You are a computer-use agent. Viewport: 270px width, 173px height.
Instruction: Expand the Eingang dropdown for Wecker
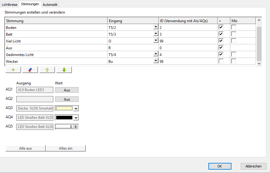coord(156,61)
